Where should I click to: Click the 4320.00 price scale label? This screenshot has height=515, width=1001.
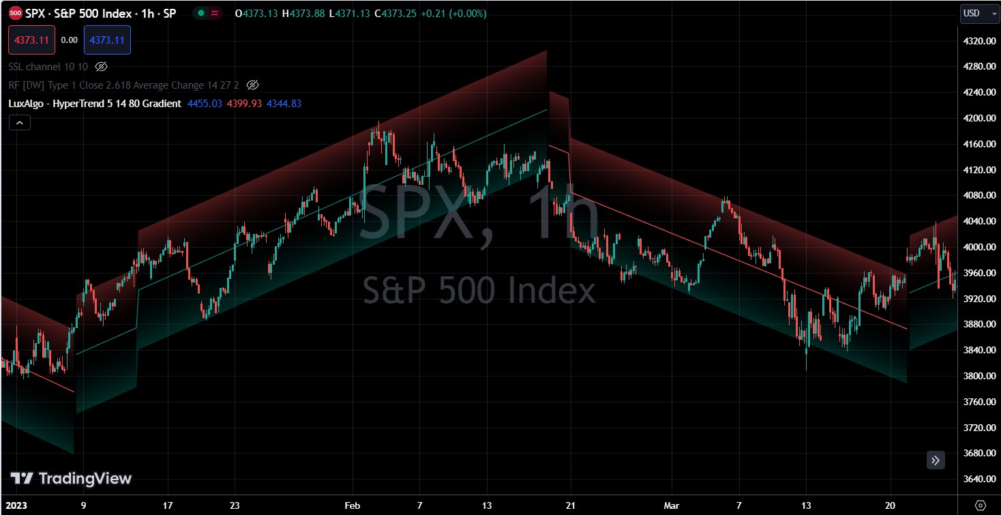click(x=980, y=41)
